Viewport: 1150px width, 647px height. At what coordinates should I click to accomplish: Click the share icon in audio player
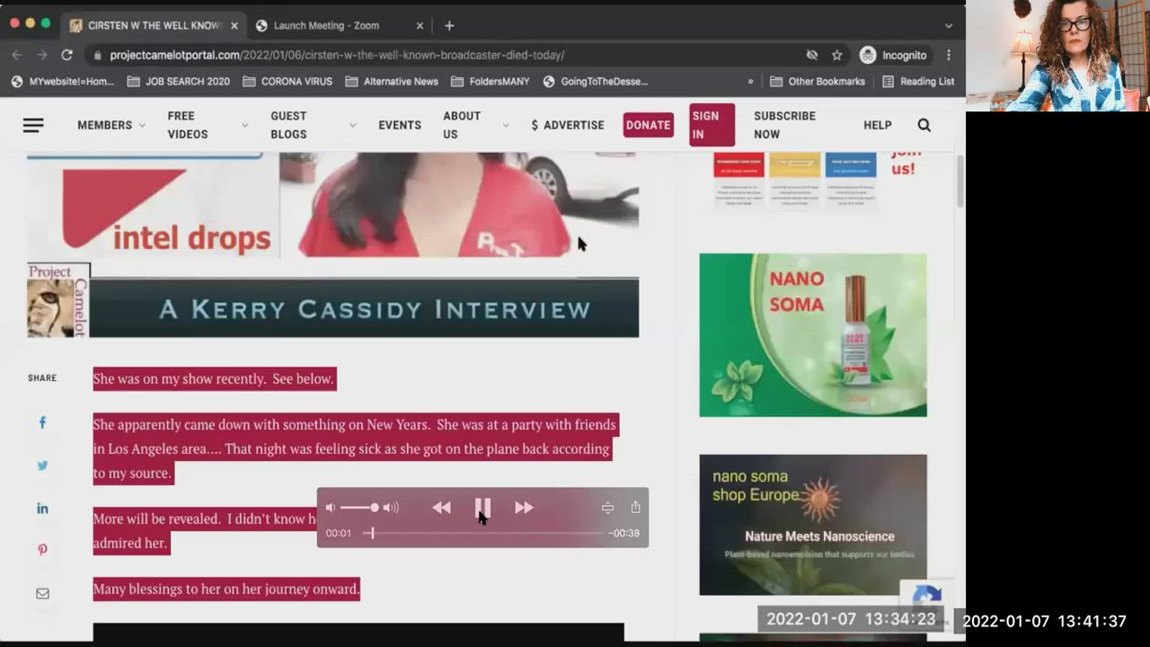[635, 508]
